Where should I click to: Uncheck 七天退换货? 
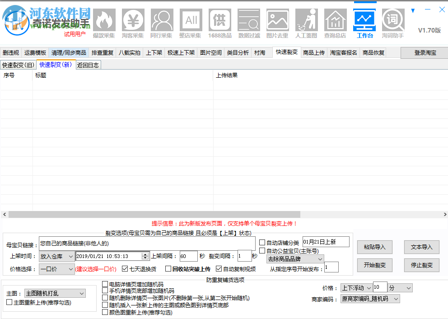[125, 268]
